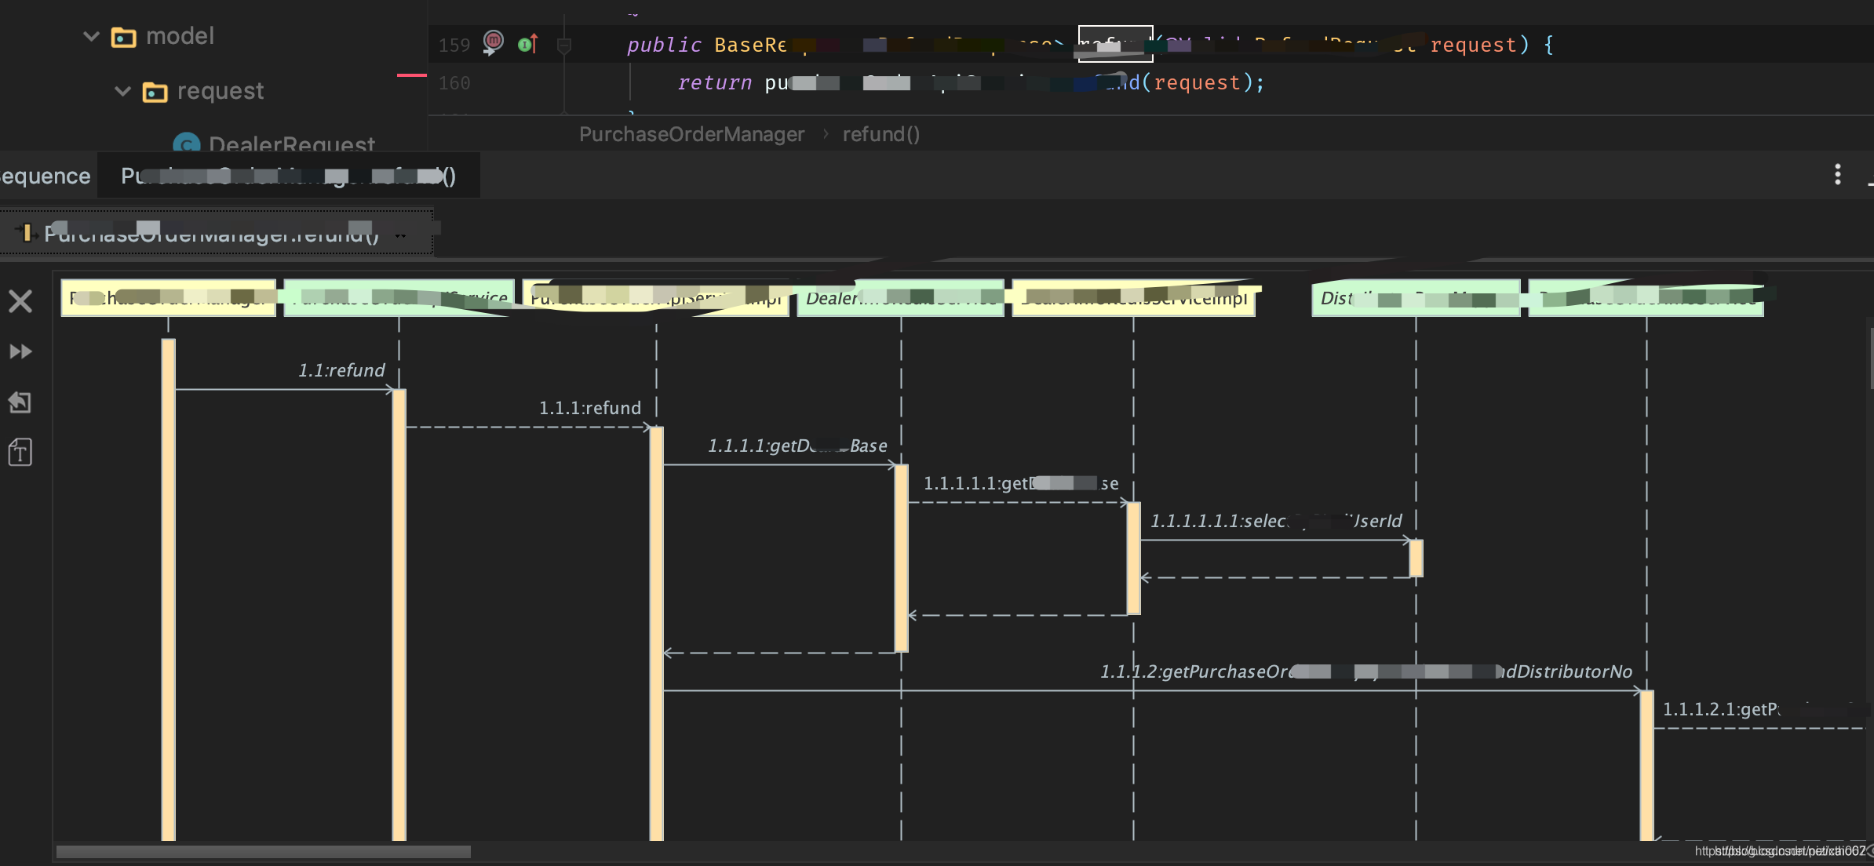Viewport: 1874px width, 866px height.
Task: Click the public keyword on line 159
Action: pyautogui.click(x=664, y=45)
